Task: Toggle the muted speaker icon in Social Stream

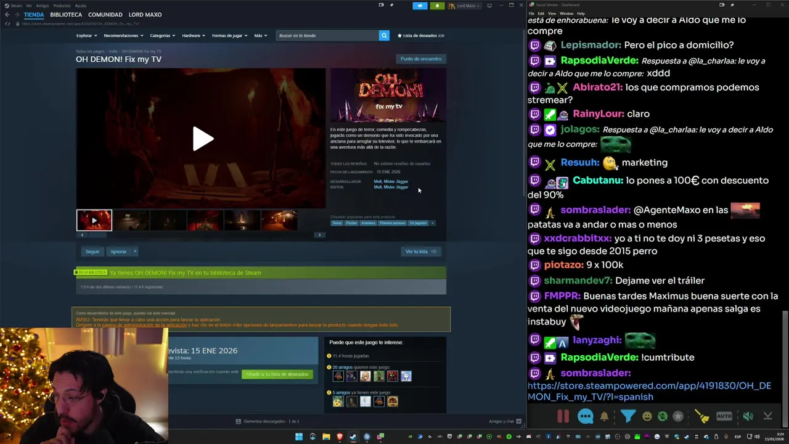Action: click(x=748, y=416)
